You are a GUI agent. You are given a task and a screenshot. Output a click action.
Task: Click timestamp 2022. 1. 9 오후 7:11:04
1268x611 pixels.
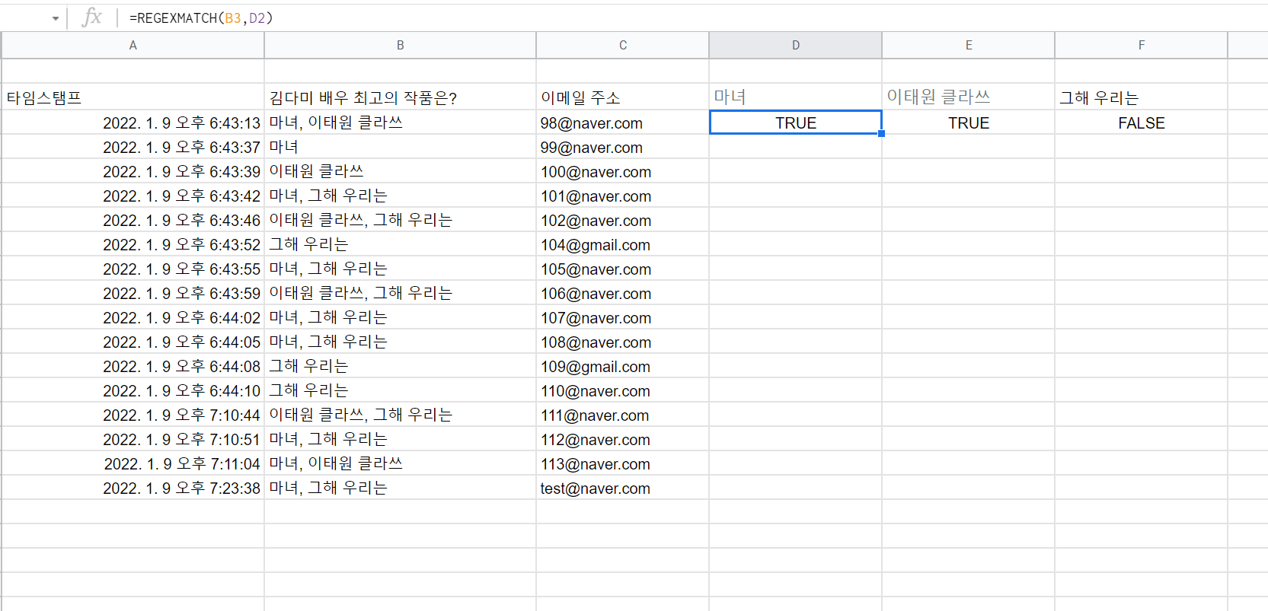133,463
